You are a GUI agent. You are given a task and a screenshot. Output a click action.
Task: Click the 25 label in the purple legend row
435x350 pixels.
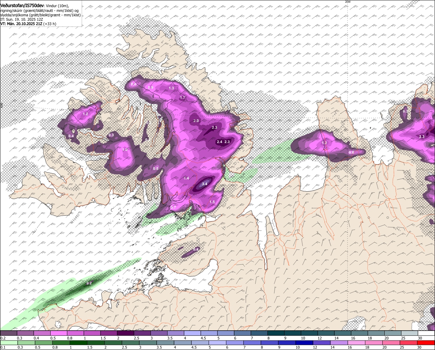click(403, 338)
